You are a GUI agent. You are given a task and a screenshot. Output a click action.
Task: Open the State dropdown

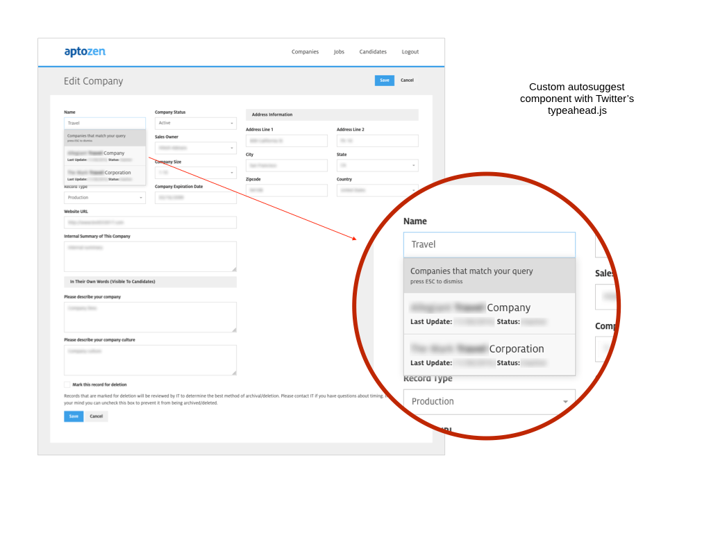point(377,166)
